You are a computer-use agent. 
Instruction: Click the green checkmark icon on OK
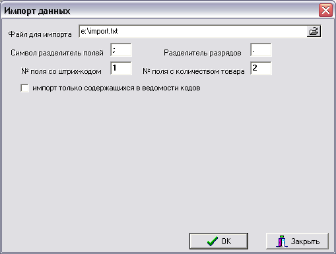(213, 241)
